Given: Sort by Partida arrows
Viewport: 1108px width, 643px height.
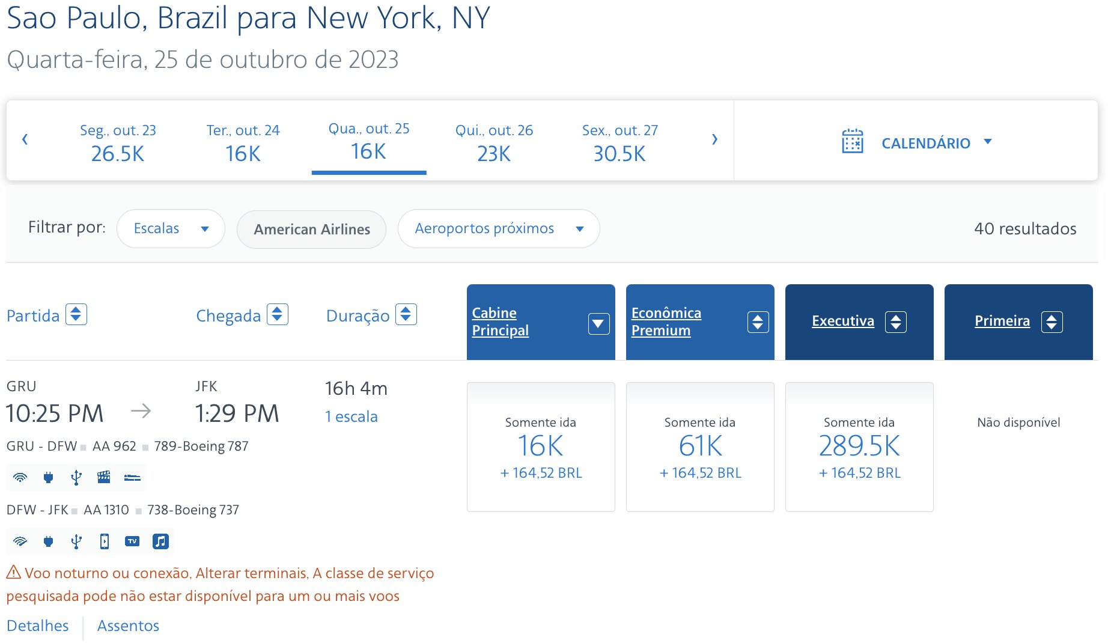Looking at the screenshot, I should (x=76, y=314).
